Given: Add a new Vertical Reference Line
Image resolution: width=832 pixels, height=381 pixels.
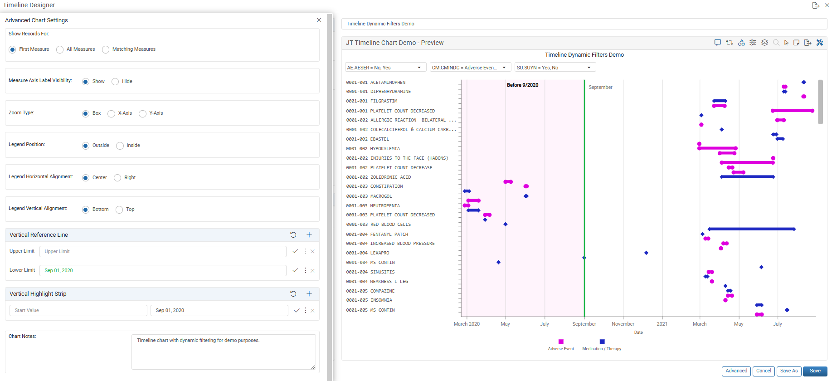Looking at the screenshot, I should click(x=309, y=235).
